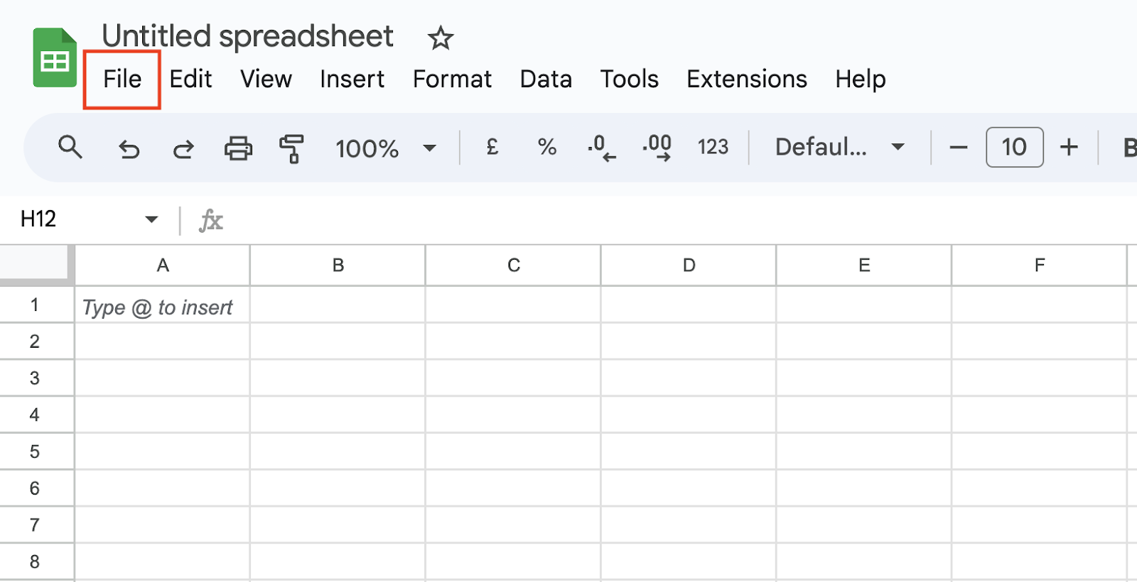Click the Untitled spreadsheet title
The height and width of the screenshot is (582, 1137).
coord(247,36)
